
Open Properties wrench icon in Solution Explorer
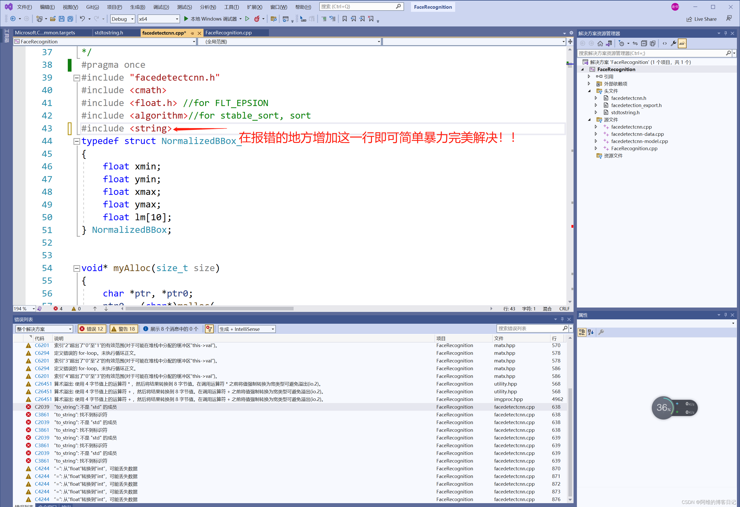(x=673, y=43)
